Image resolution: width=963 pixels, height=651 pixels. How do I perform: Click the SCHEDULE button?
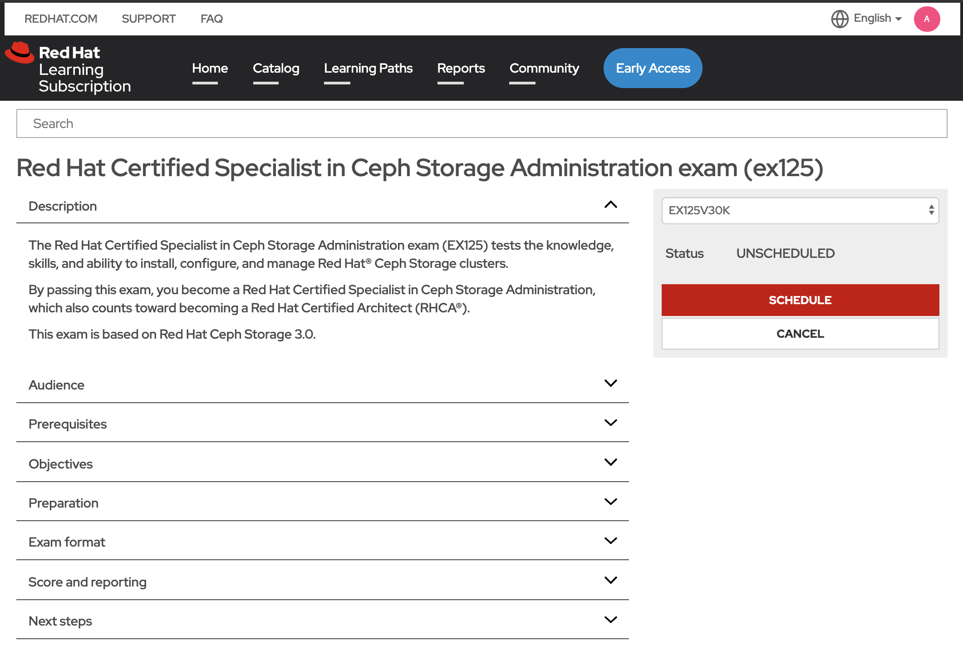coord(799,299)
